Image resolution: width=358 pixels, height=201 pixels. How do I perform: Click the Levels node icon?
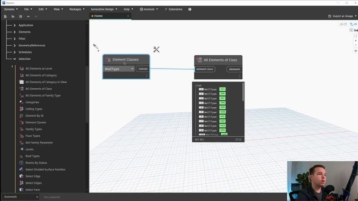tap(21, 149)
